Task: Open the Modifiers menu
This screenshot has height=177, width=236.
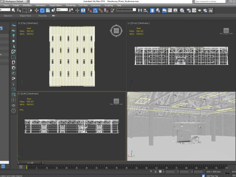Action: [x=27, y=5]
